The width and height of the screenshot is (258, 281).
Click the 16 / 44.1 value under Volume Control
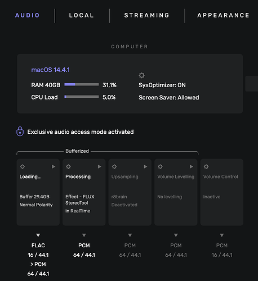point(222,255)
